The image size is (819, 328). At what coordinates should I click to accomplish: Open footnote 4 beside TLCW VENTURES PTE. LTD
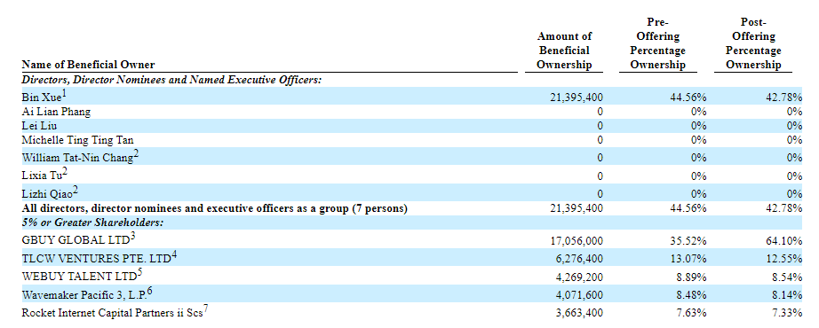[174, 254]
